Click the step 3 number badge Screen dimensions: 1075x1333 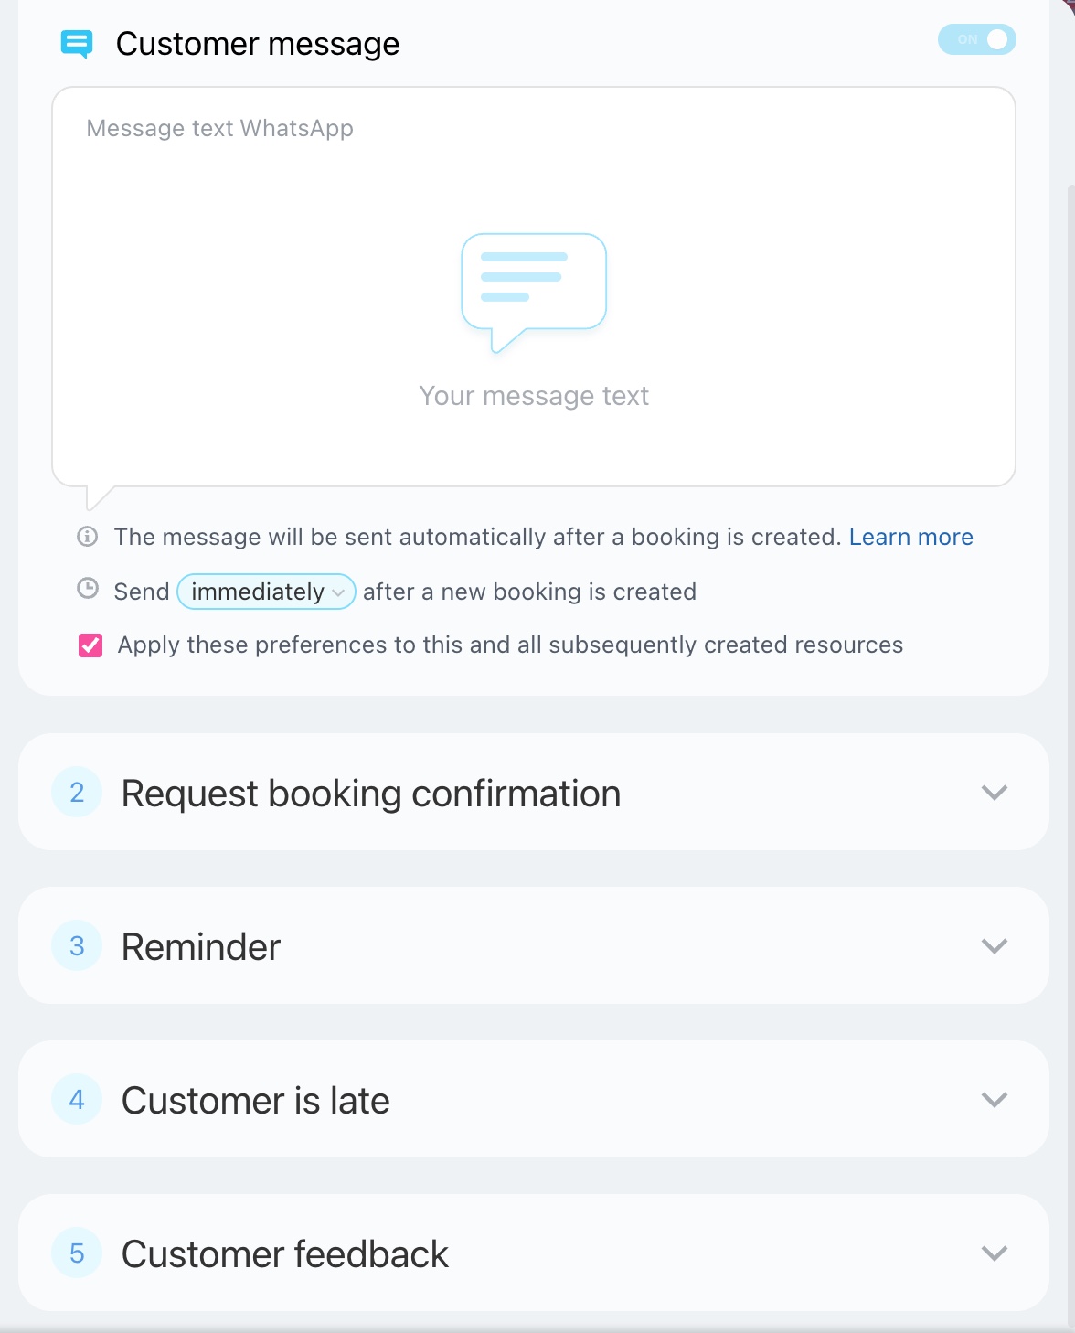[77, 946]
